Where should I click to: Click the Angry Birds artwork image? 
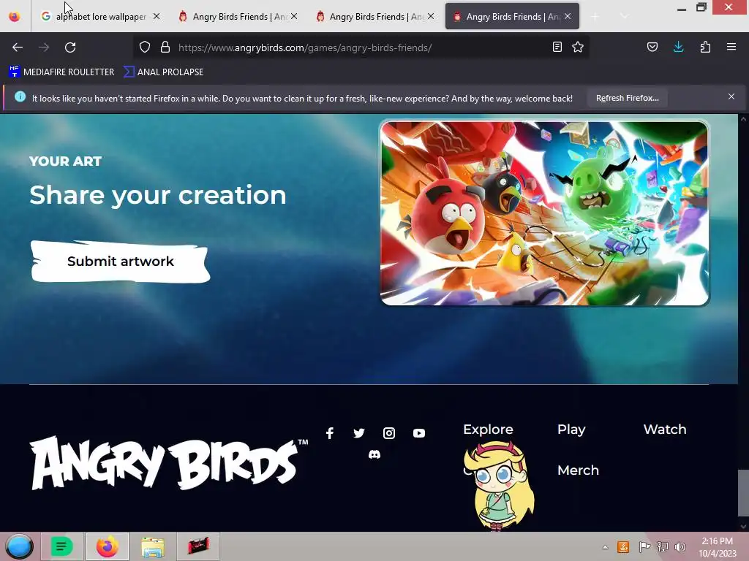click(544, 213)
